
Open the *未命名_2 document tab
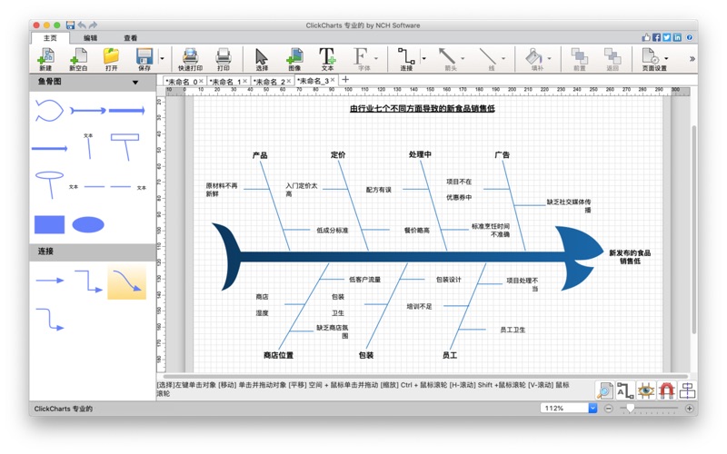pyautogui.click(x=269, y=81)
